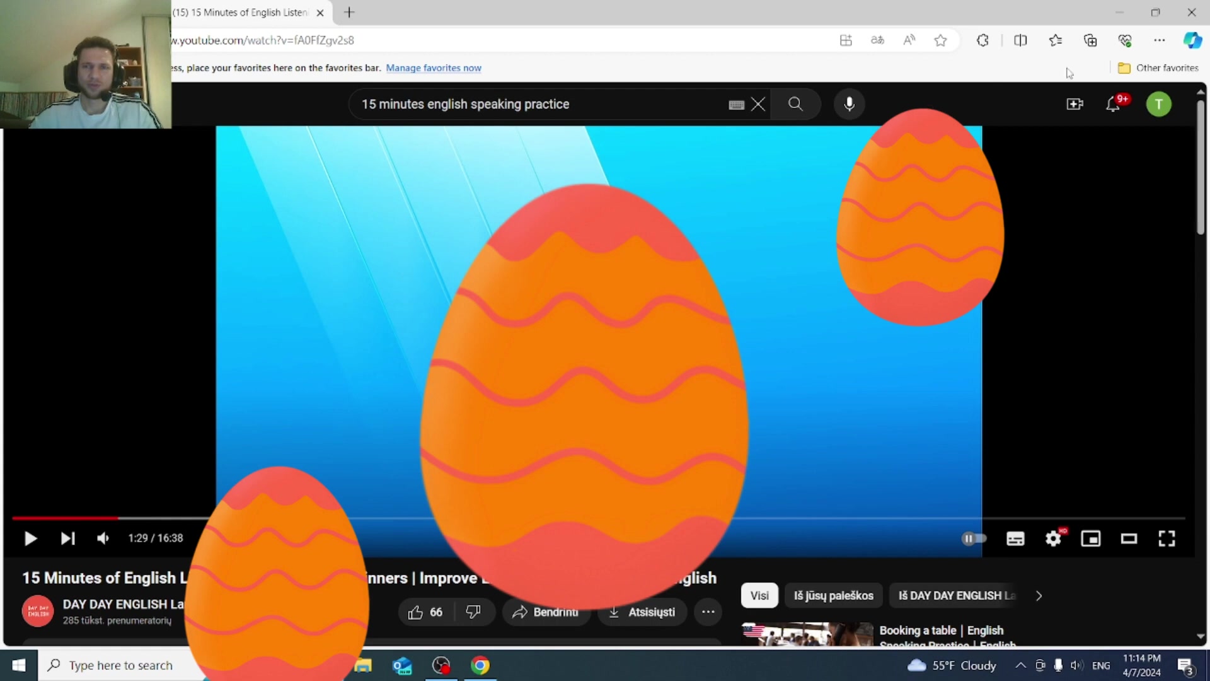1210x681 pixels.
Task: Open the keyboard input options in search bar
Action: 736,104
